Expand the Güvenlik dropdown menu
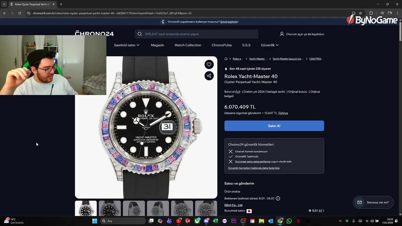 tap(270, 45)
